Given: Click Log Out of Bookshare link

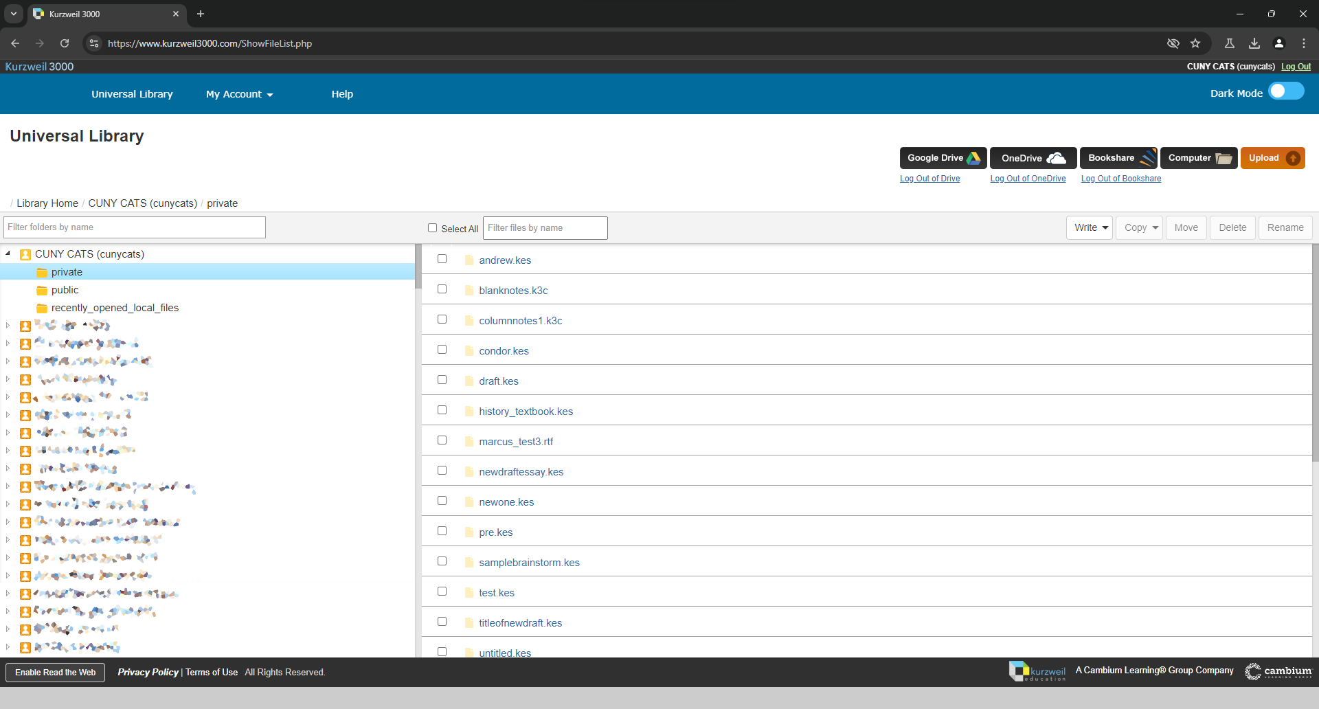Looking at the screenshot, I should point(1121,179).
